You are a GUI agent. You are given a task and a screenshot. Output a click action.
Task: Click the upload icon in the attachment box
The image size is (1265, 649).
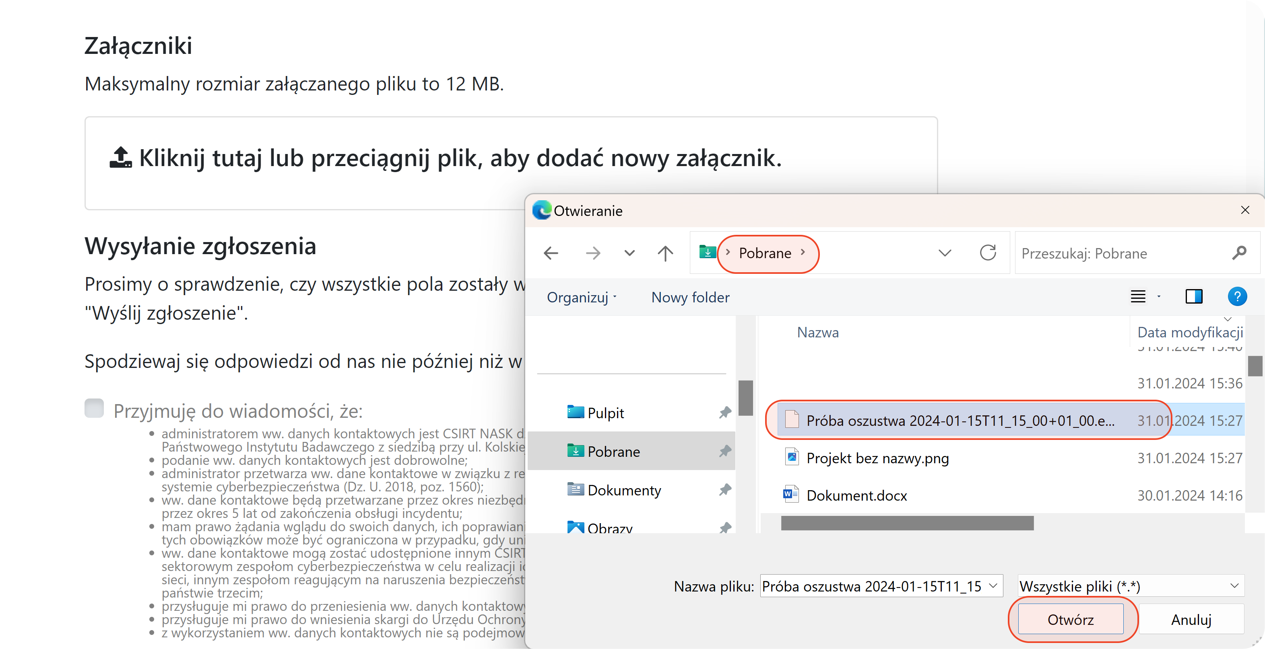pos(120,158)
